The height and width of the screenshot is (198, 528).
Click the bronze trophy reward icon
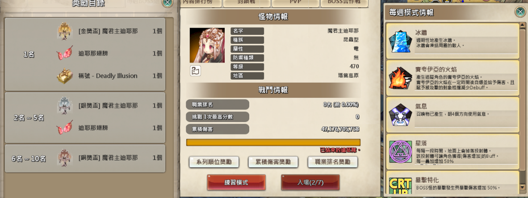click(63, 157)
